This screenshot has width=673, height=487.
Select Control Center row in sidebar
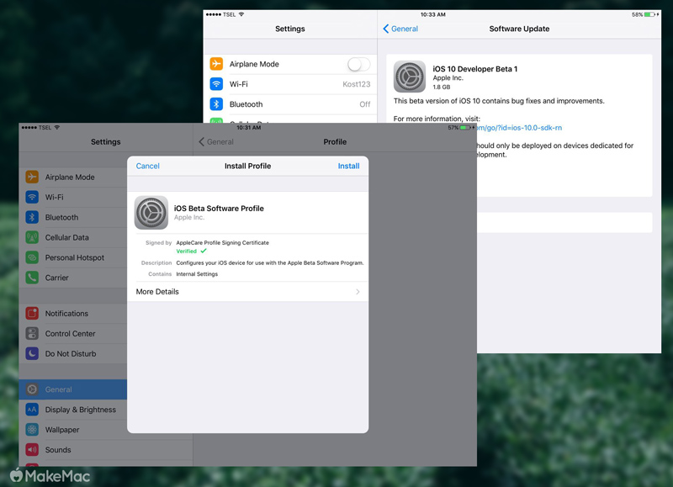click(x=73, y=333)
